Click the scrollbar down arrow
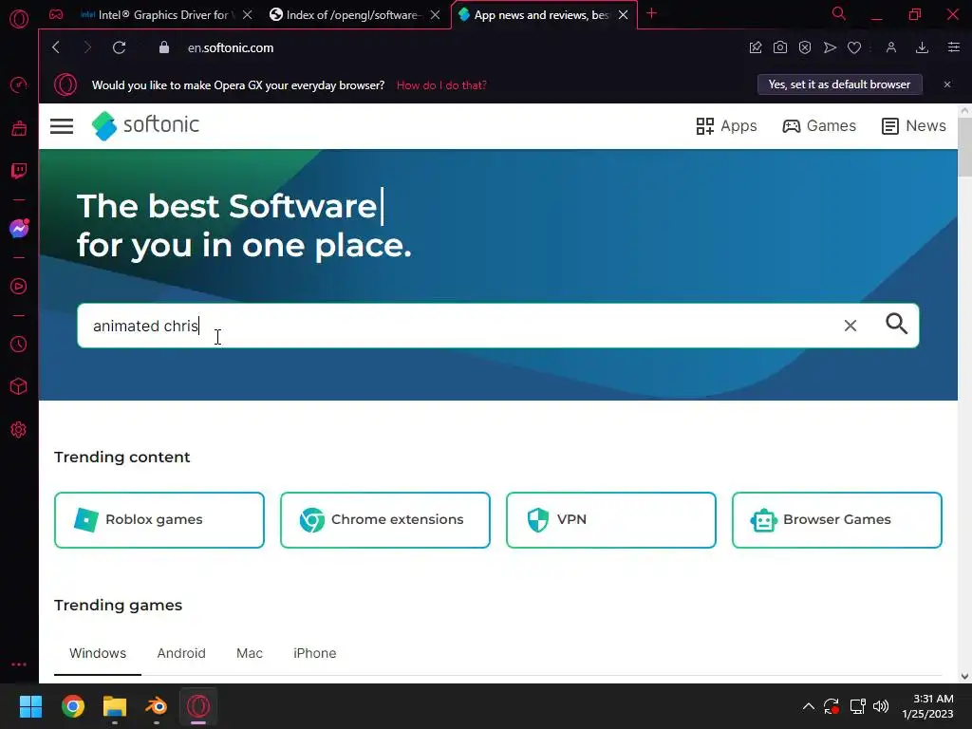The image size is (972, 729). coord(964,676)
